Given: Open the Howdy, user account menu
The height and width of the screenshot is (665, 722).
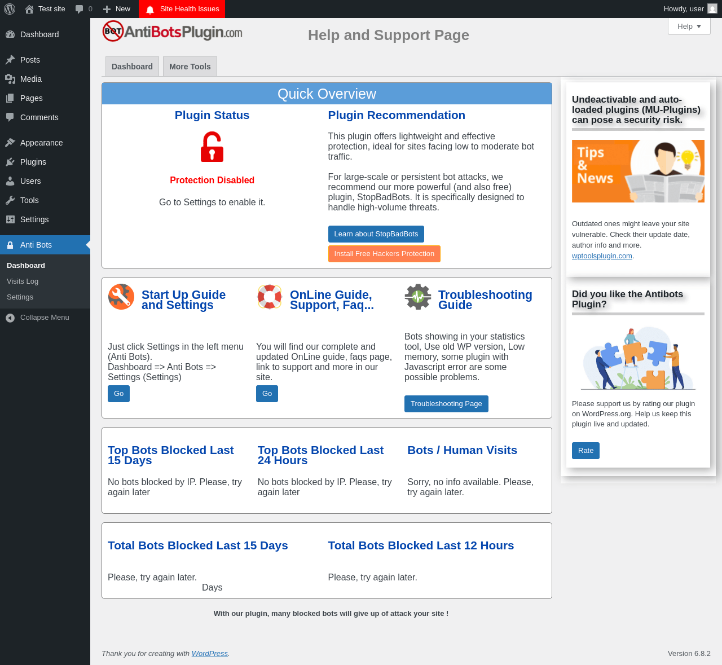Looking at the screenshot, I should point(690,9).
